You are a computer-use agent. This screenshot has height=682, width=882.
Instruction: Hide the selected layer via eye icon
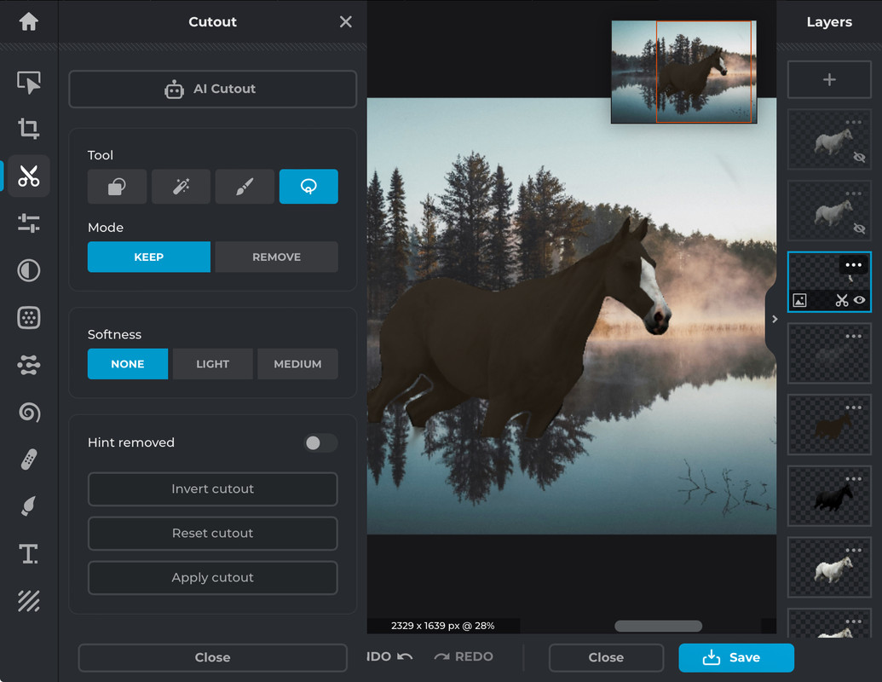click(x=860, y=300)
